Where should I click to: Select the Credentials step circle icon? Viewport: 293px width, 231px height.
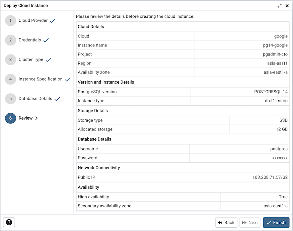tap(10, 40)
